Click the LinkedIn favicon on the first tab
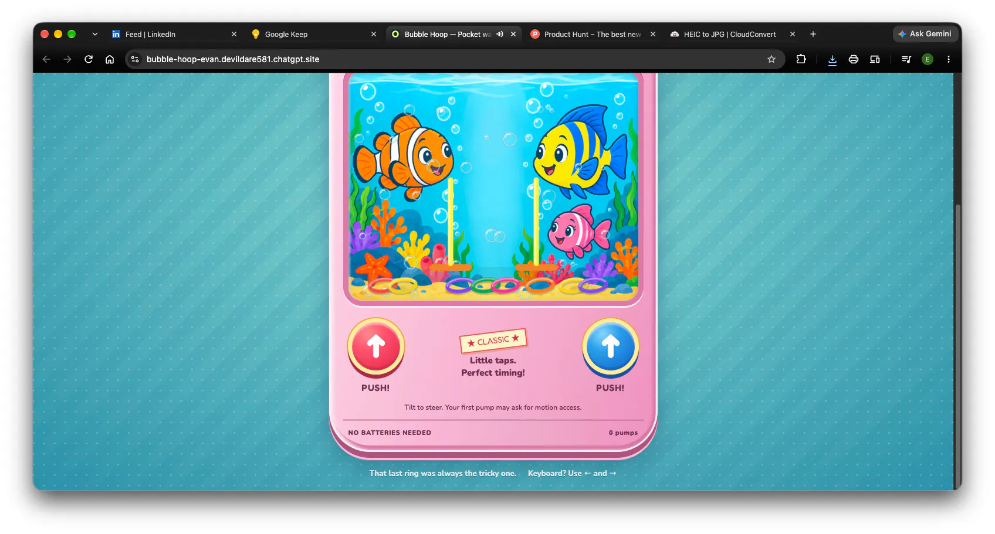This screenshot has width=995, height=534. [116, 34]
